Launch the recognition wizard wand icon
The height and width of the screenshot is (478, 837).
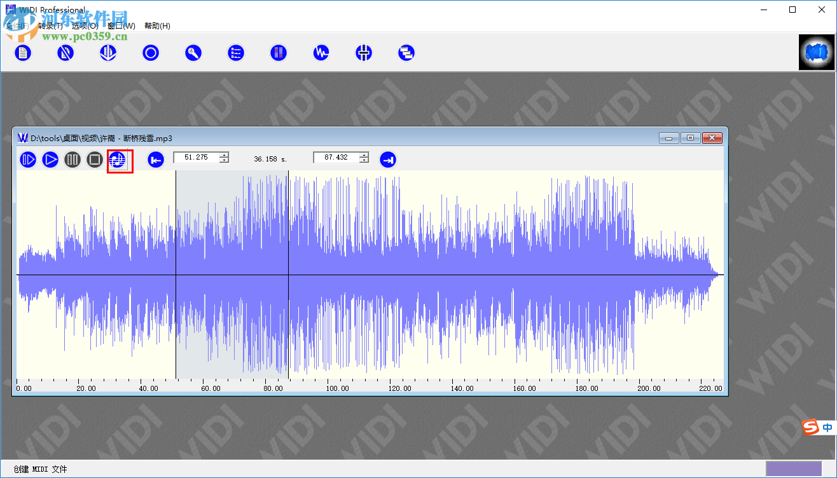(193, 53)
